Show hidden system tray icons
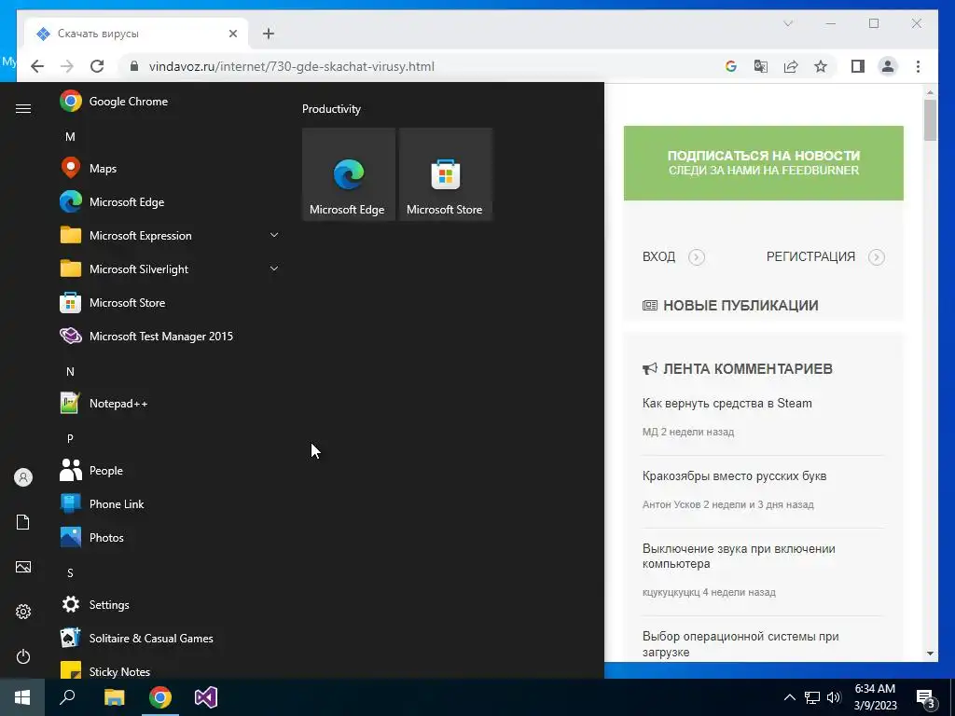 [789, 697]
